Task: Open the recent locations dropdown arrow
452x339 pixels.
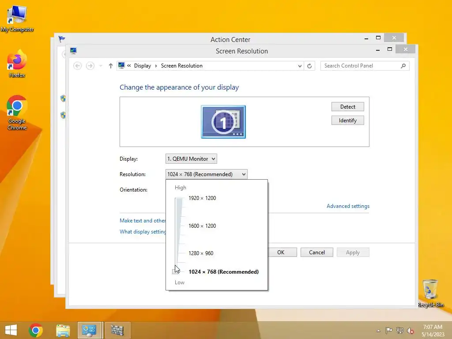Action: pyautogui.click(x=101, y=66)
